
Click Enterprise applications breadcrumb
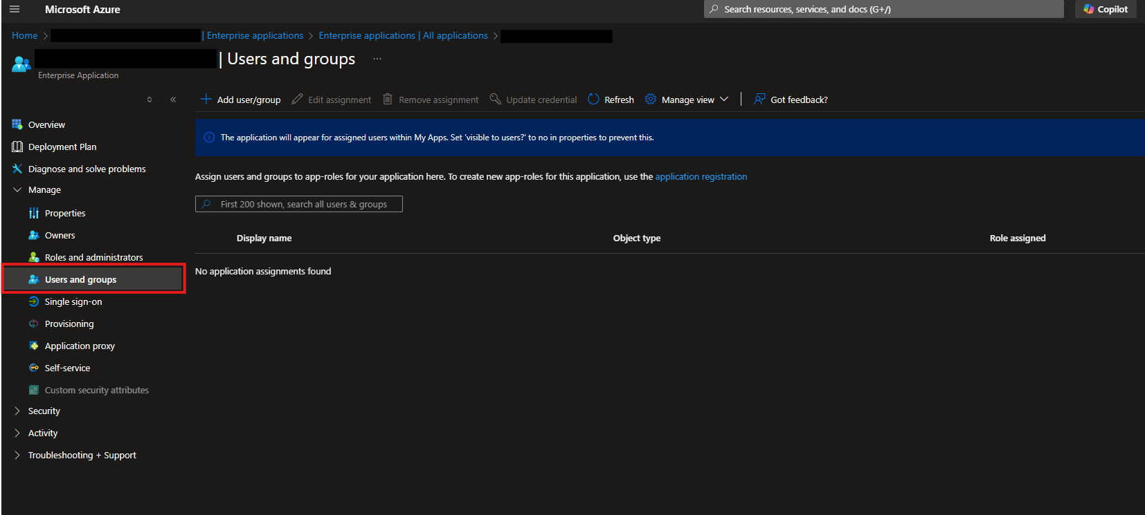255,35
